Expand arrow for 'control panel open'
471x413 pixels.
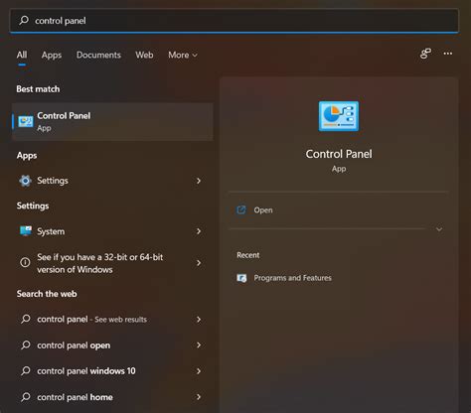point(199,345)
